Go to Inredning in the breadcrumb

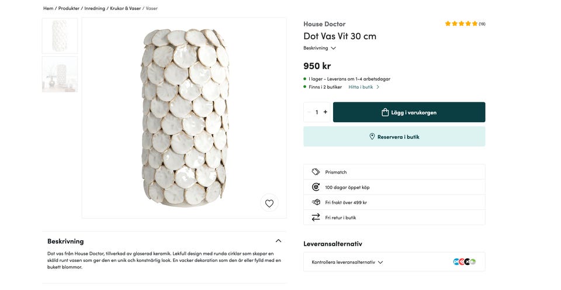(94, 9)
